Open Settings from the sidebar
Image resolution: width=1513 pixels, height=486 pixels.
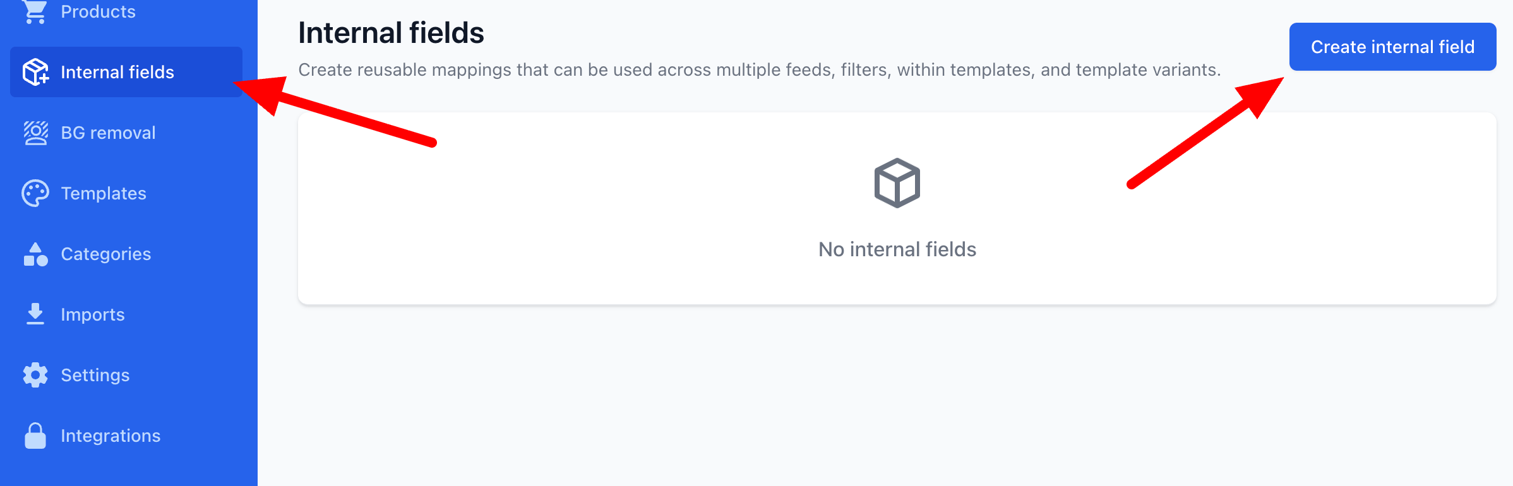point(95,374)
